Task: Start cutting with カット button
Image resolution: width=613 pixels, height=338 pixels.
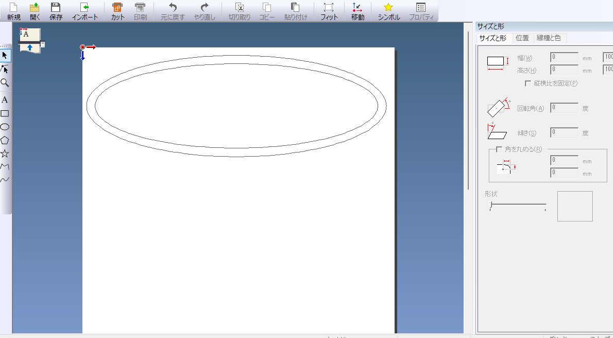Action: point(117,11)
